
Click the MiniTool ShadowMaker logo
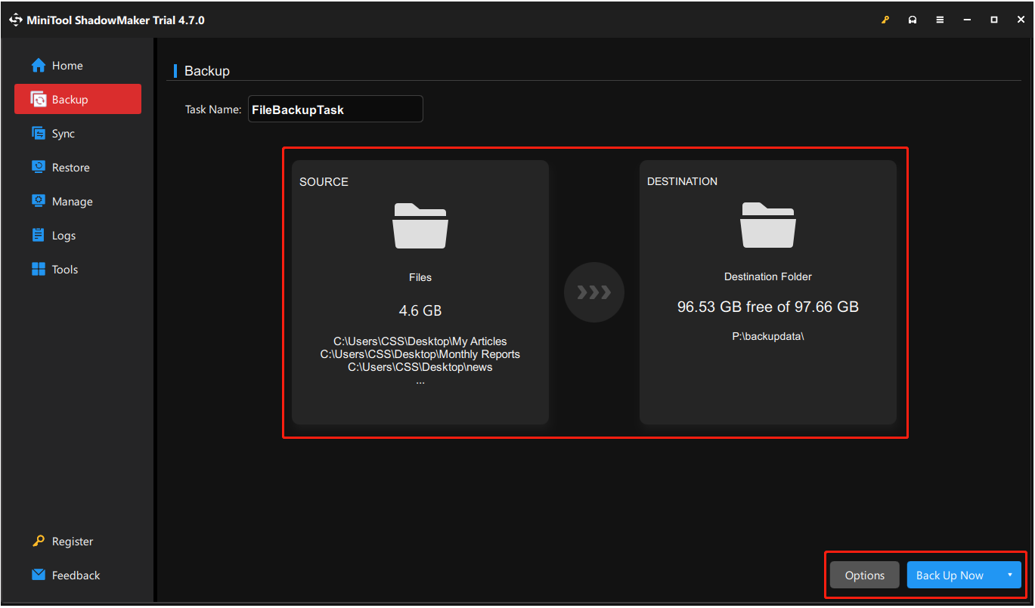16,19
